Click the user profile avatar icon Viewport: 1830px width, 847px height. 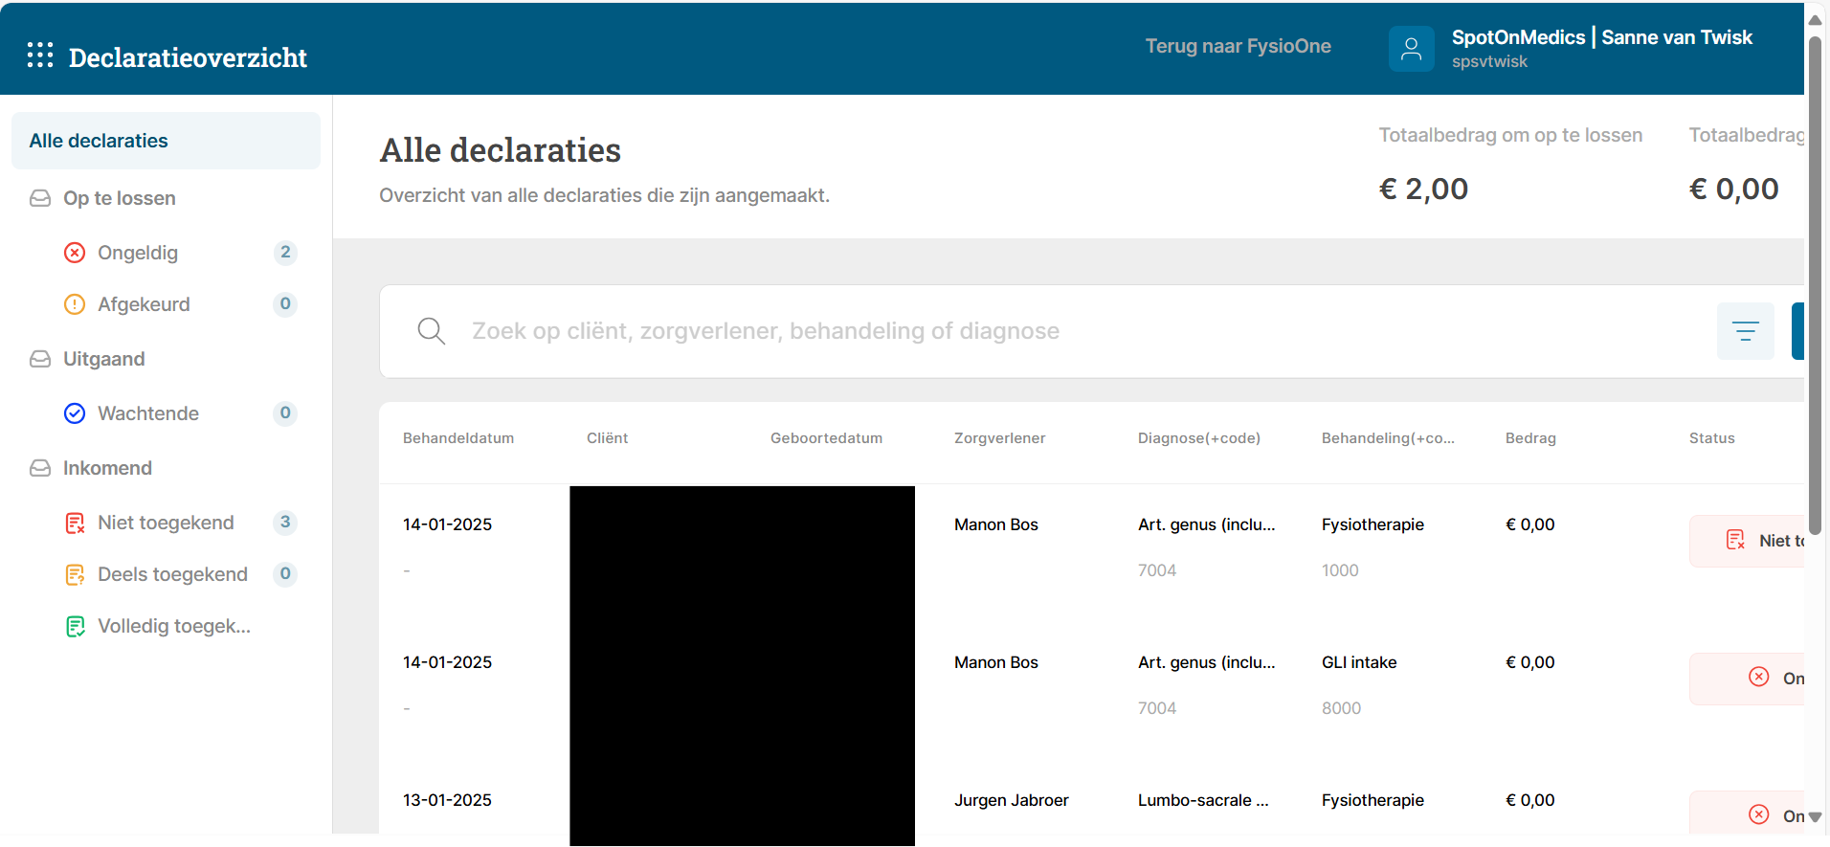pos(1411,49)
